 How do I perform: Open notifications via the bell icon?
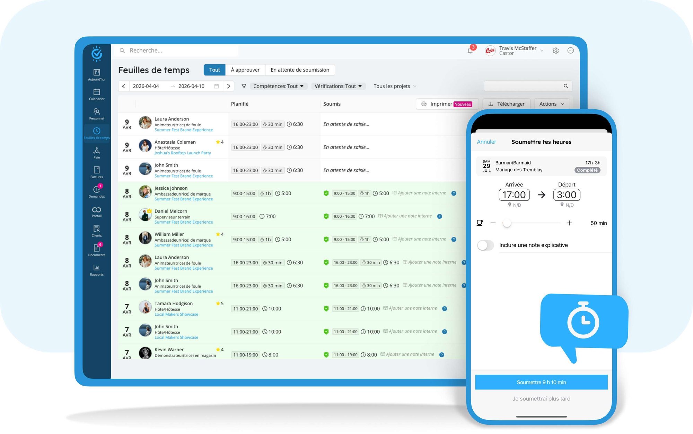point(470,50)
